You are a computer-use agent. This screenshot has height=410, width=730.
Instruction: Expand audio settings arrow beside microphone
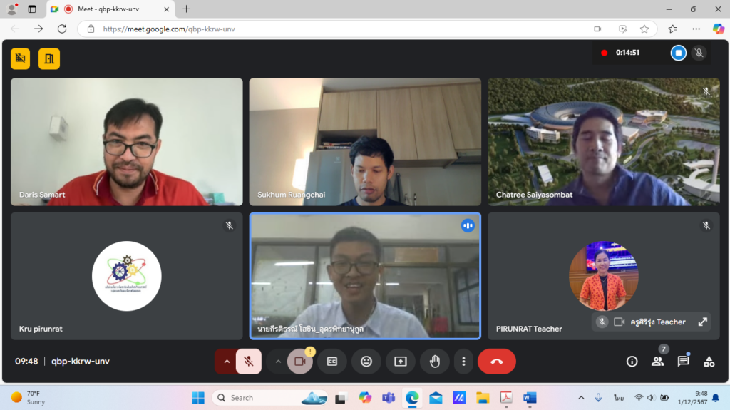(x=226, y=361)
